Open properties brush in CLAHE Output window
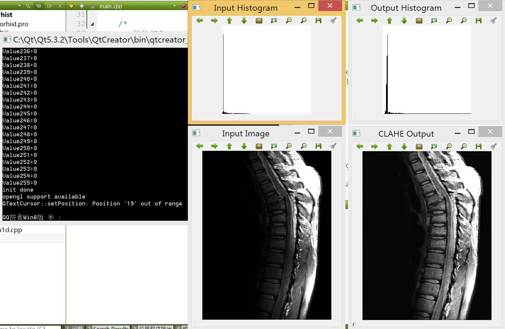Viewport: 505px width, 329px height. coord(494,146)
